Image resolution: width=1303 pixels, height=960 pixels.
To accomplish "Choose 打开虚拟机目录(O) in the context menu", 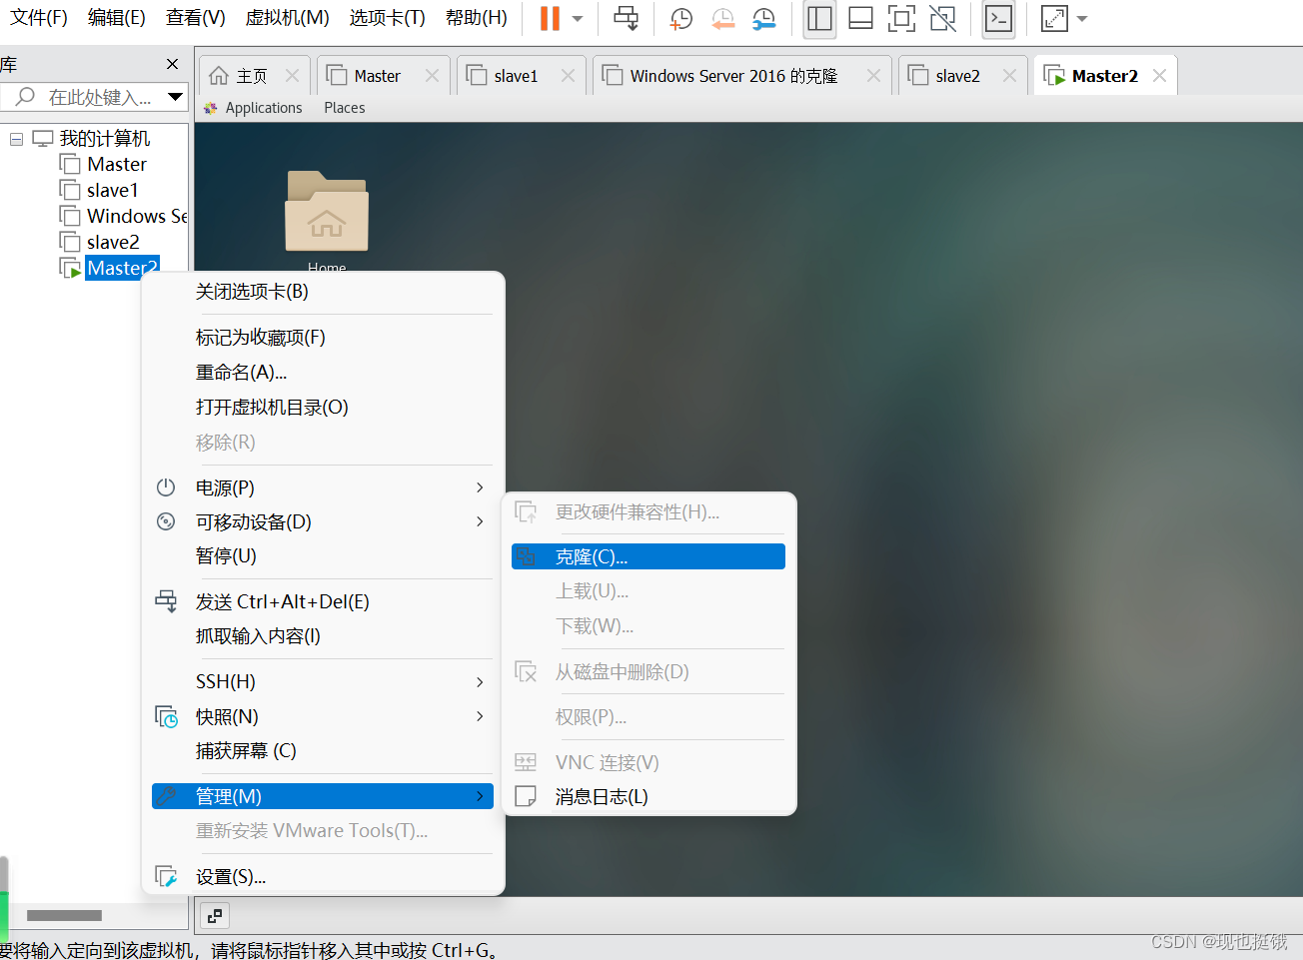I will (323, 408).
